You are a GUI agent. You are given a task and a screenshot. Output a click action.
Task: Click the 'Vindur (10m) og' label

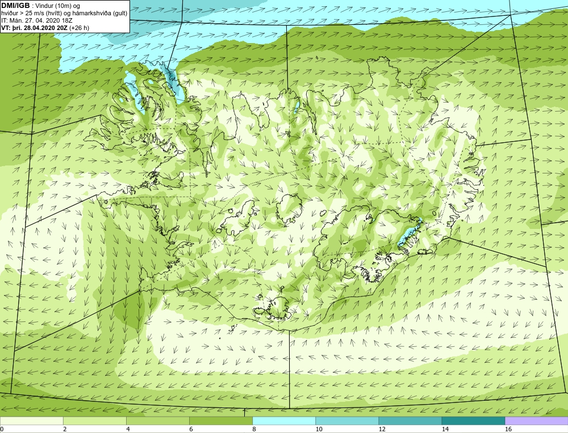tap(59, 6)
